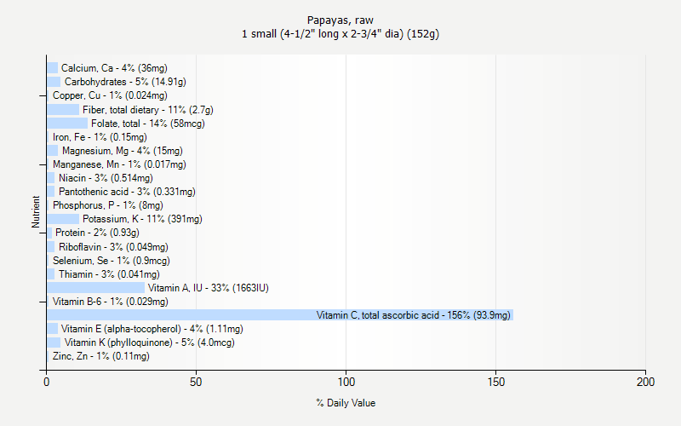Click the '% Daily Value' axis title

(346, 403)
